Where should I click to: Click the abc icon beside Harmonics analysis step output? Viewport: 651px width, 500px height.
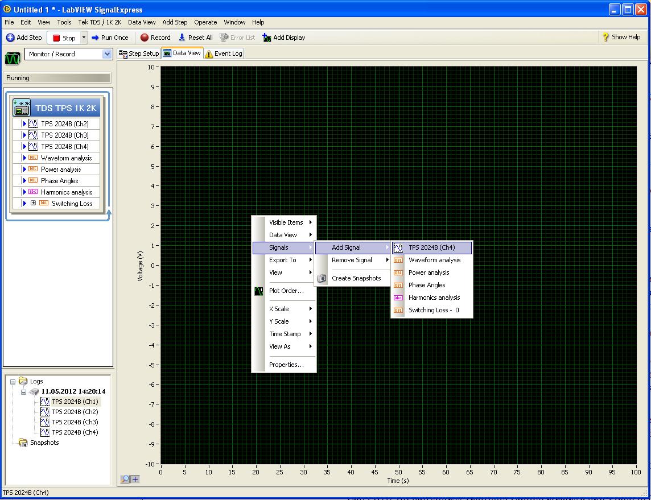coord(33,192)
